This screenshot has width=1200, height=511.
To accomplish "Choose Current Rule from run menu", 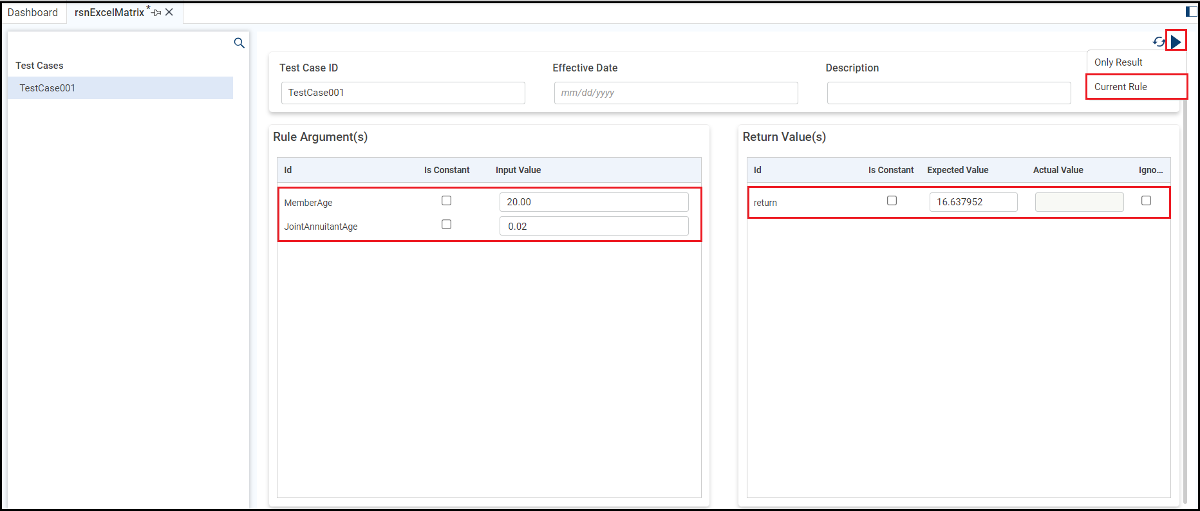I will [1121, 87].
